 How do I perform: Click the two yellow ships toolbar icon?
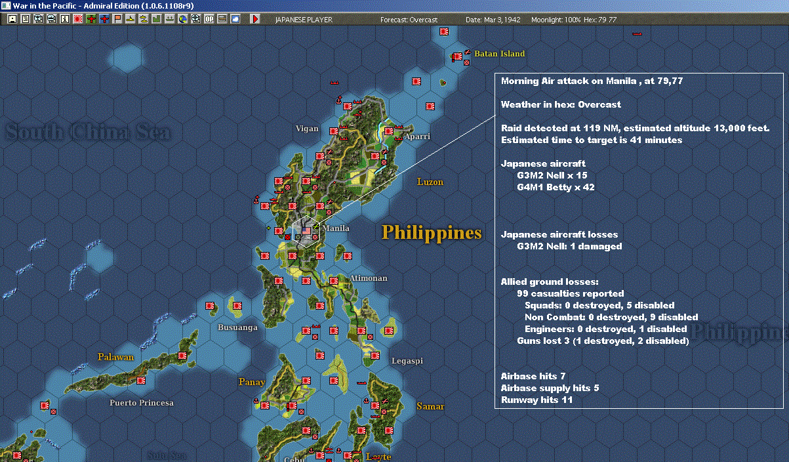click(144, 19)
